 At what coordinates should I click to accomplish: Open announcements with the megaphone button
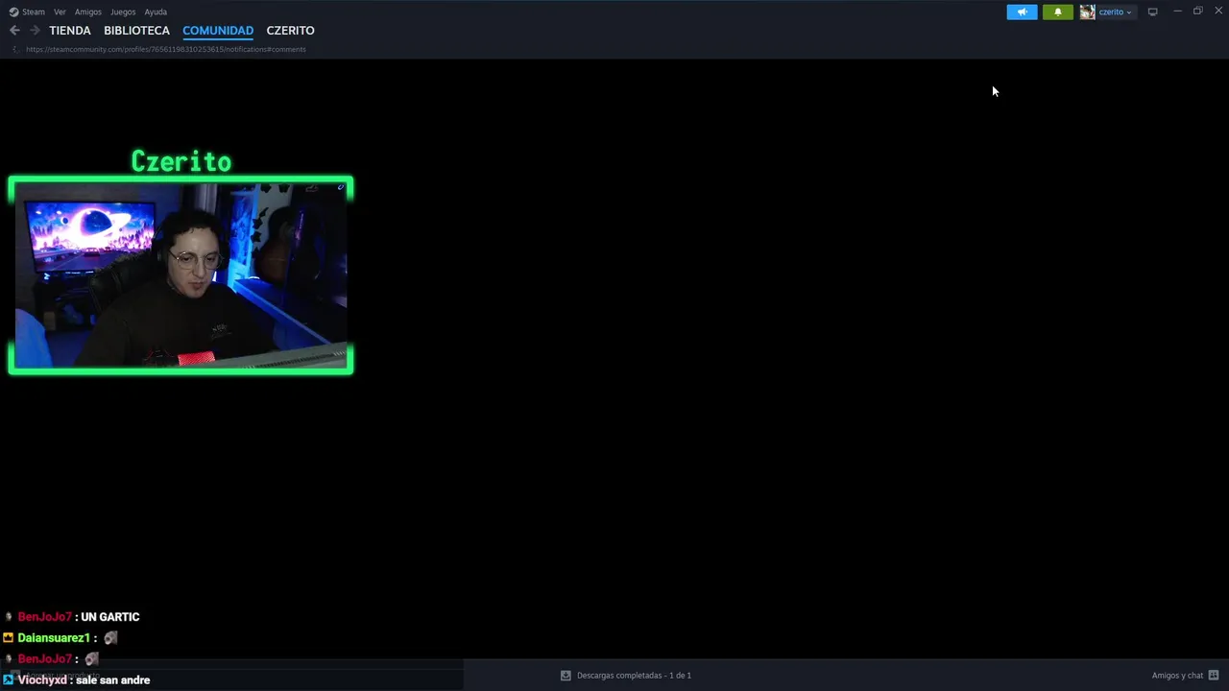click(1022, 12)
